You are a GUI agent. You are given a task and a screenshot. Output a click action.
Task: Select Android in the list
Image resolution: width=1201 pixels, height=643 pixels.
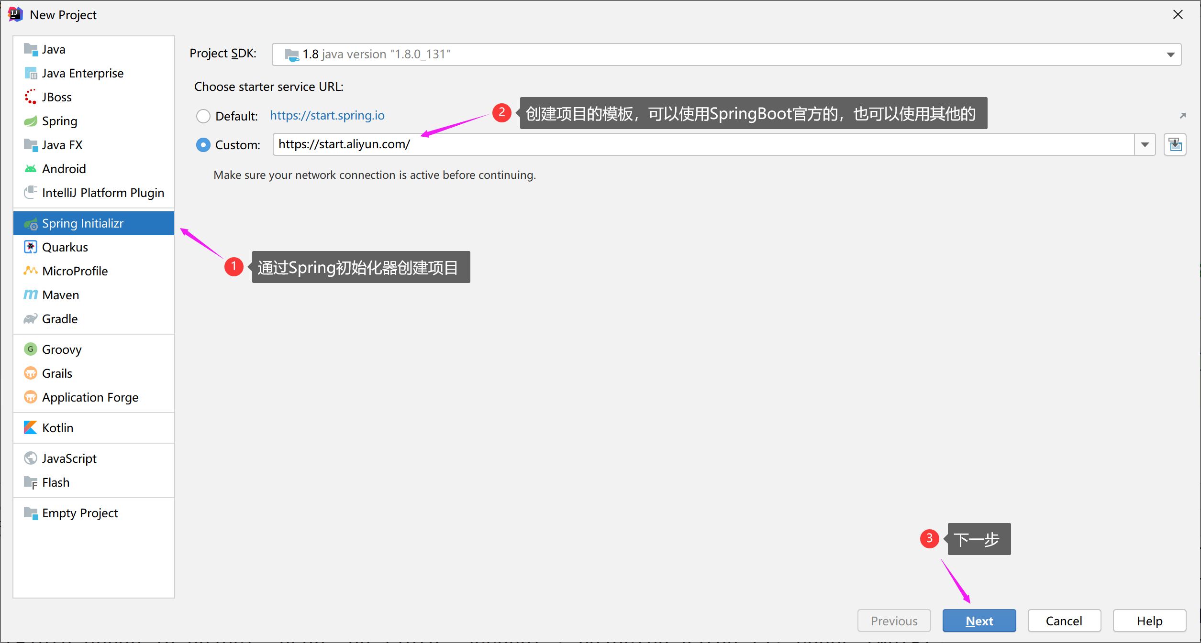94,169
